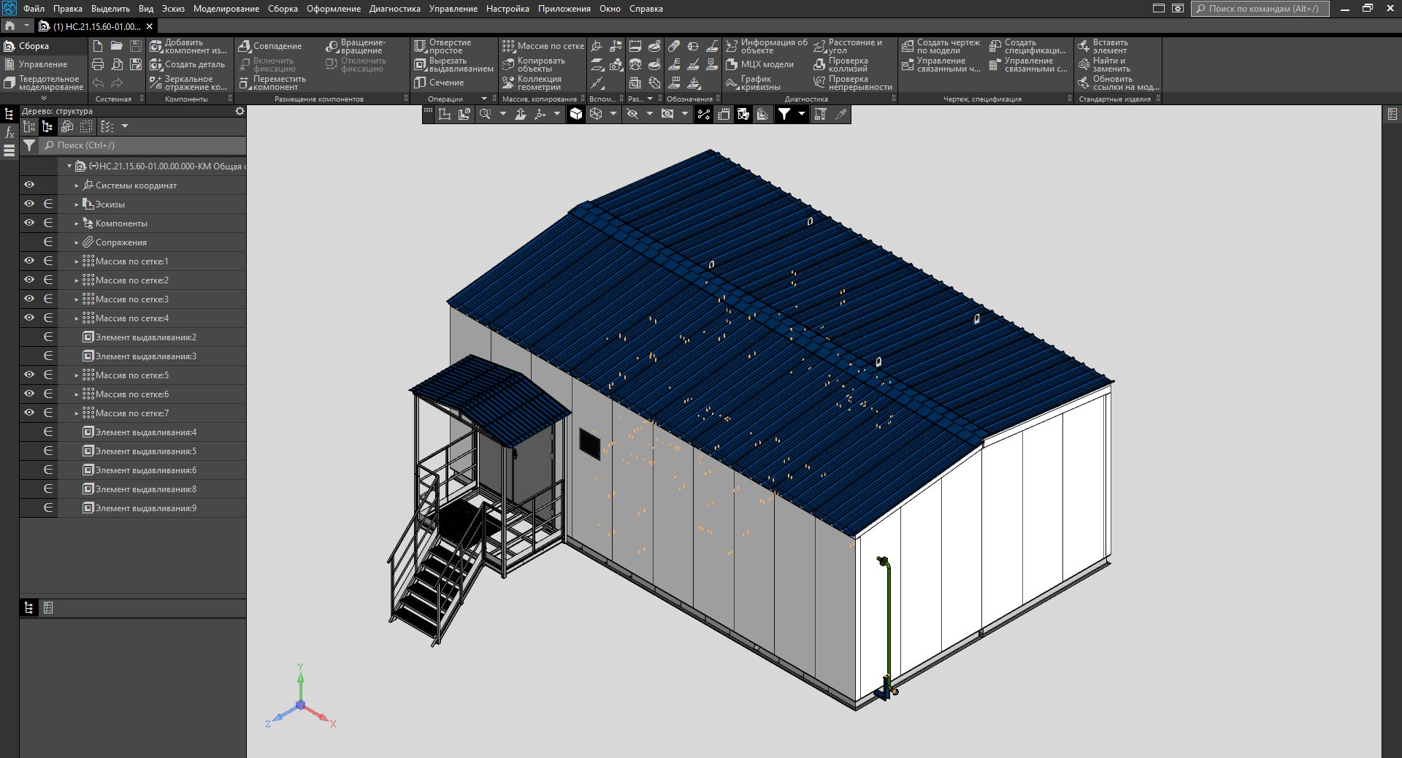Open tree settings gear icon
The image size is (1402, 758).
pyautogui.click(x=240, y=111)
